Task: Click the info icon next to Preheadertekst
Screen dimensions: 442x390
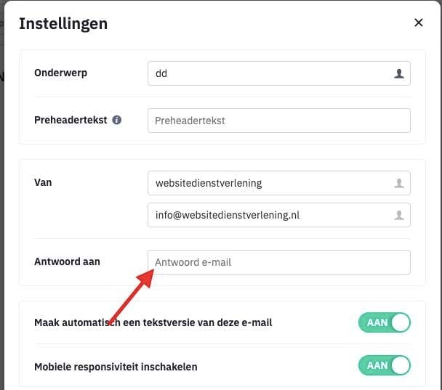Action: point(117,120)
